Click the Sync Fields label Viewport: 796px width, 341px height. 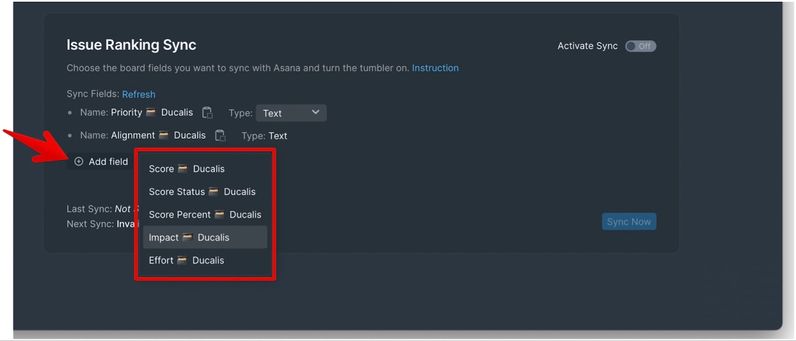pos(93,94)
